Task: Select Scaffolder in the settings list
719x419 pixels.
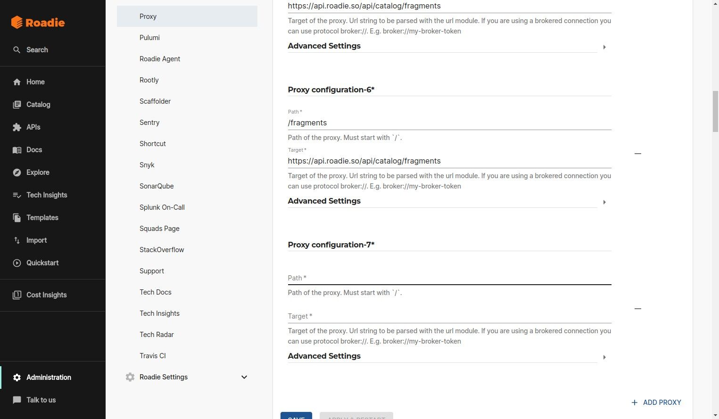Action: click(x=155, y=101)
